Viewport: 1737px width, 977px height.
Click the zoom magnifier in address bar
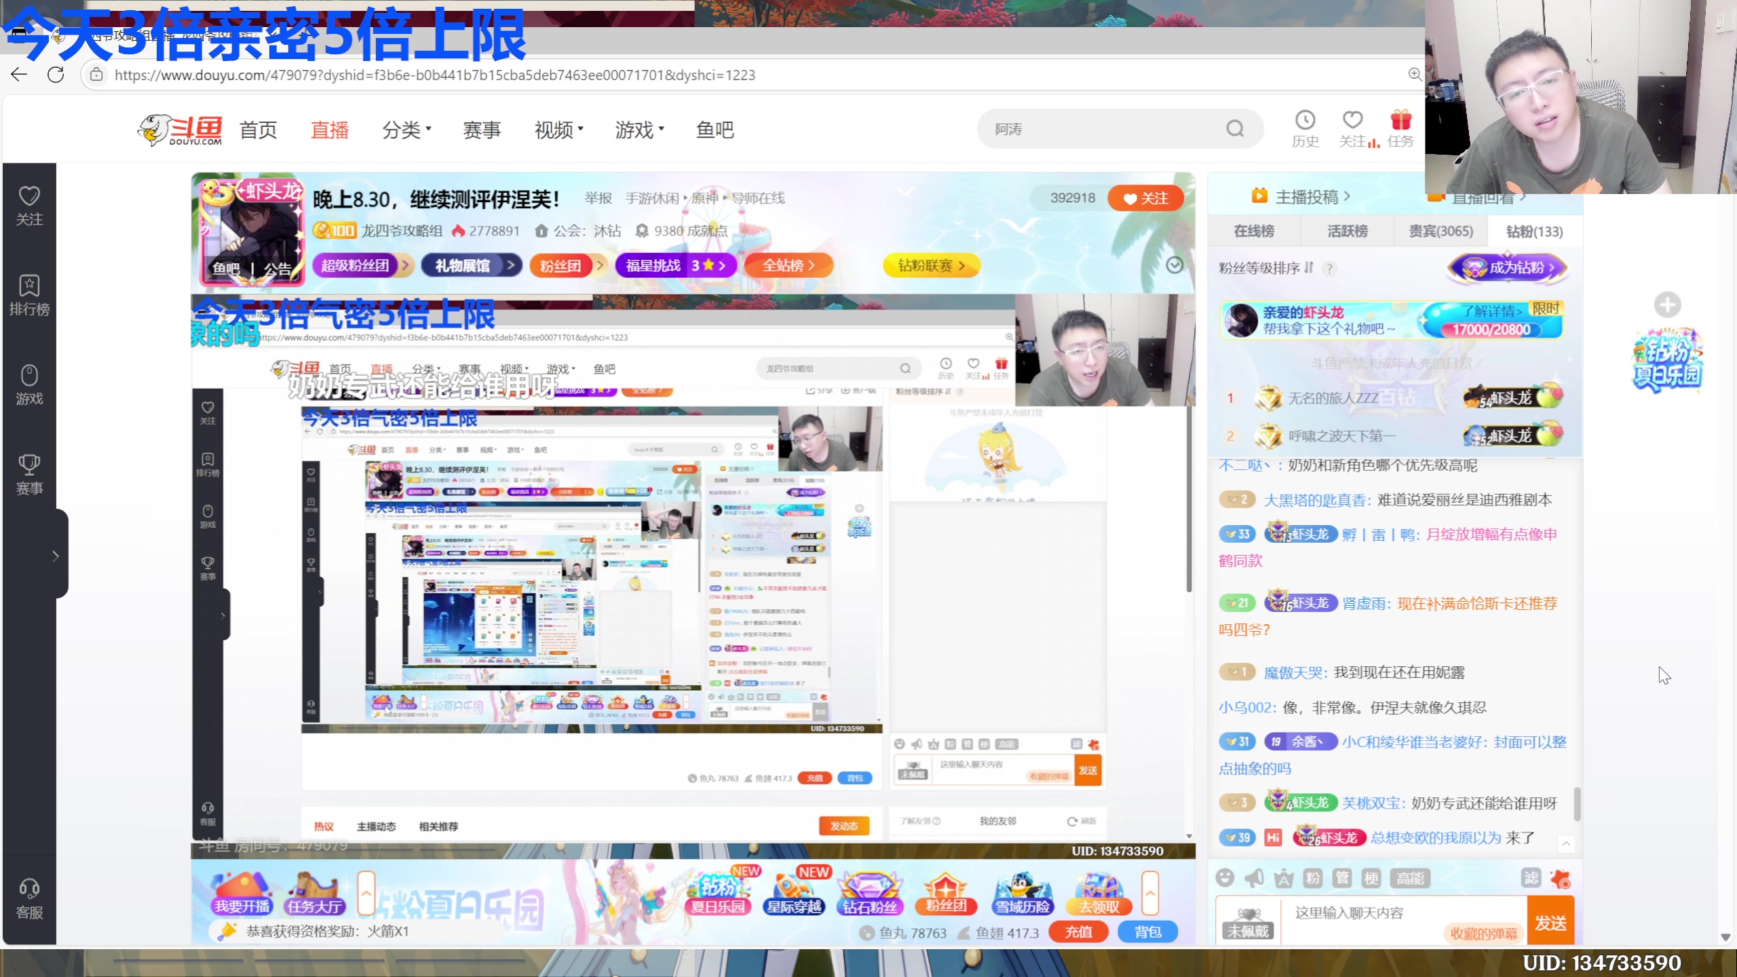click(1415, 74)
